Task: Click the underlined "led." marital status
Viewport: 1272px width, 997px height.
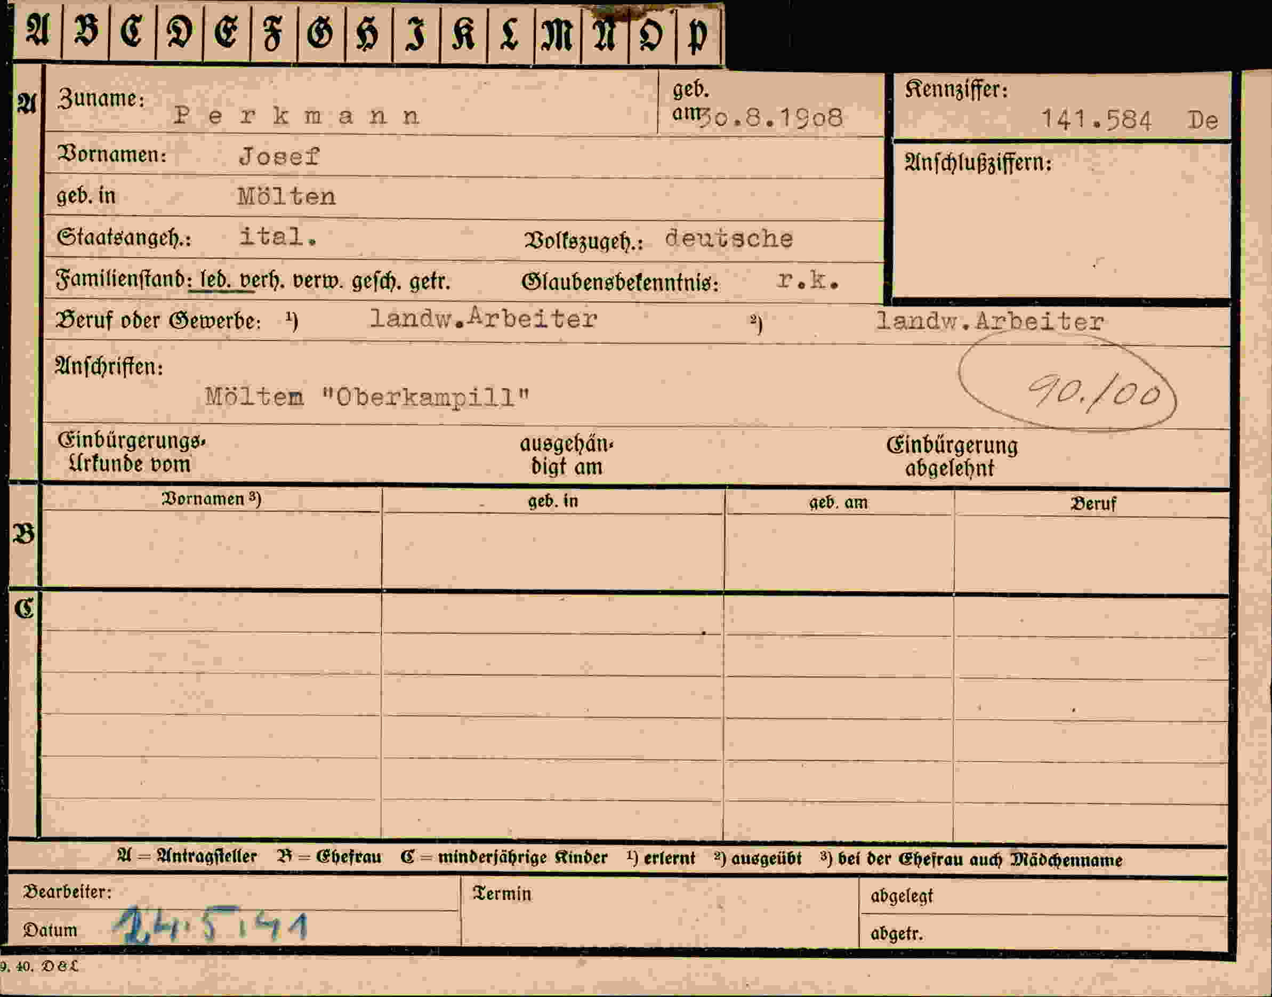Action: (215, 280)
